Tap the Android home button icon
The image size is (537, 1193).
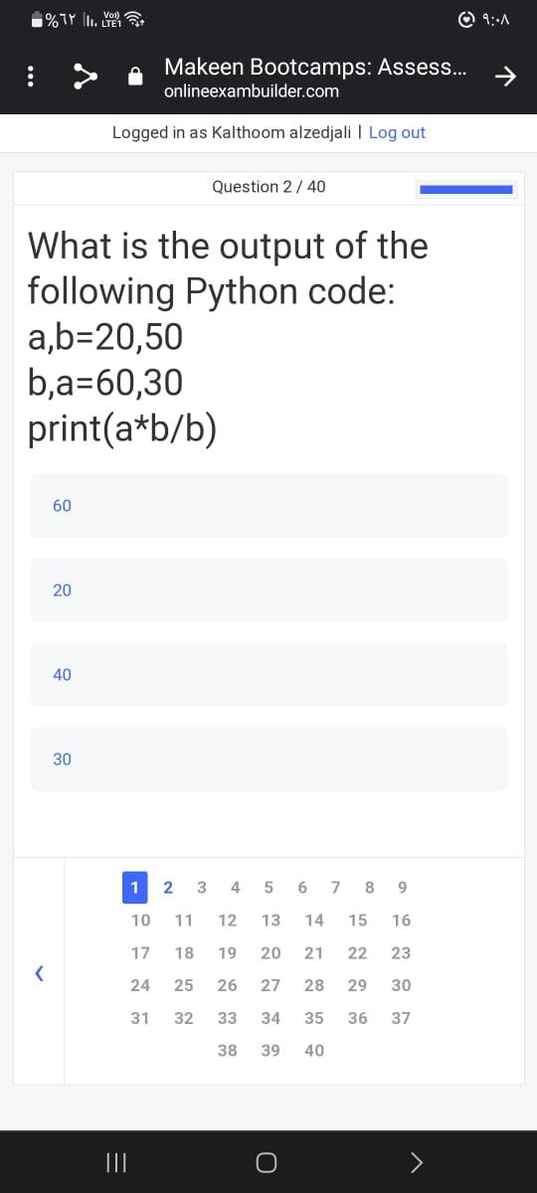[x=266, y=1162]
